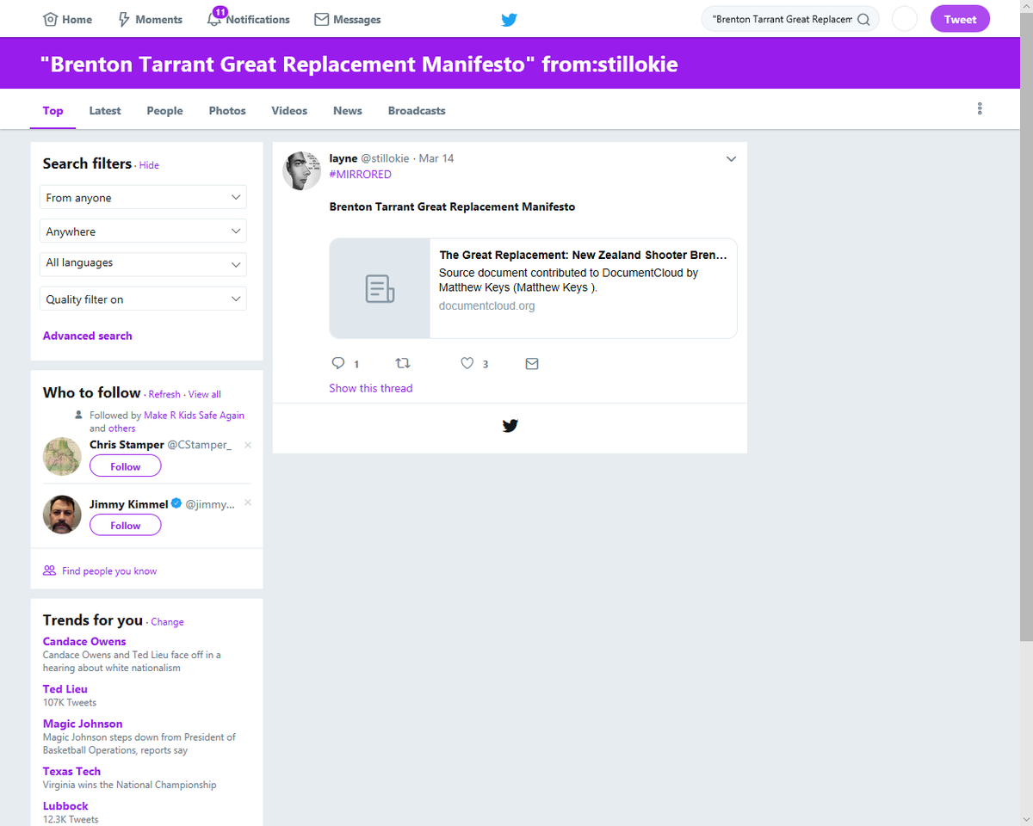Go to Home in top navigation

[67, 19]
